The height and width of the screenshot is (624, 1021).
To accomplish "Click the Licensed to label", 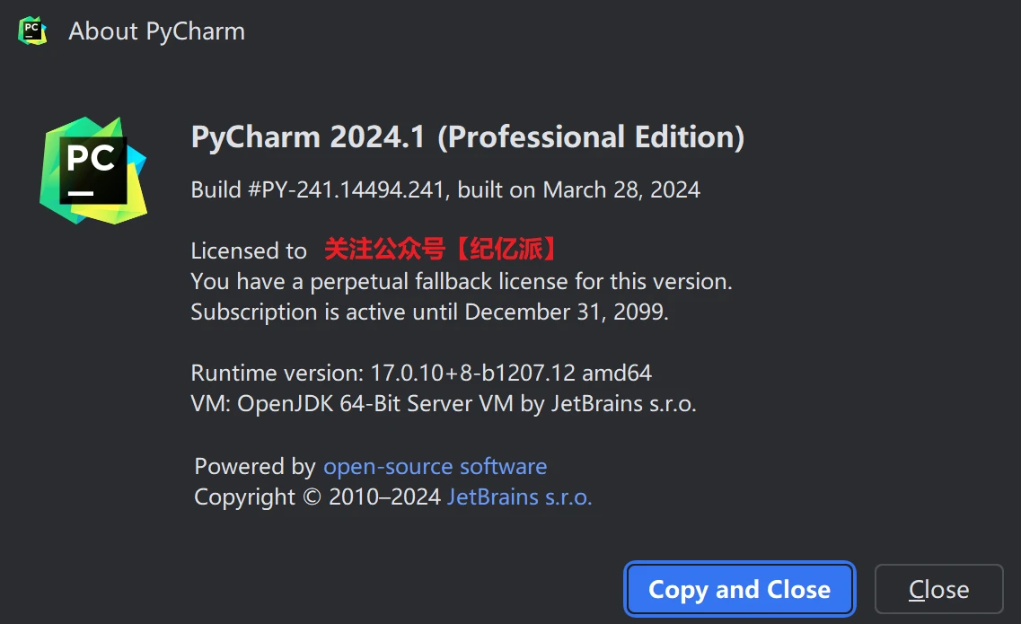I will pos(249,250).
